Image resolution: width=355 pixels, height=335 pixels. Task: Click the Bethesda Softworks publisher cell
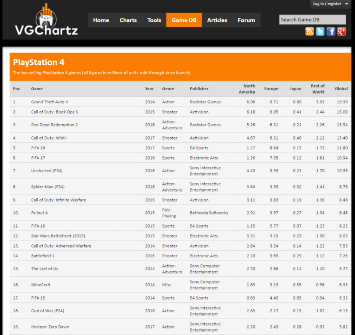point(209,213)
